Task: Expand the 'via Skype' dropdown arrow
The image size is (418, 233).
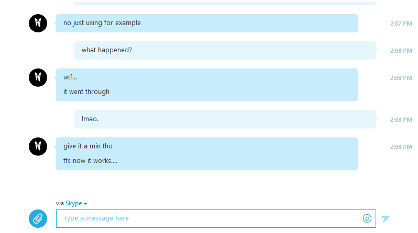Action: click(85, 204)
